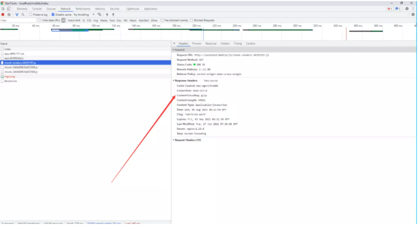418x227 pixels.
Task: Click the red error count badge
Action: (x=390, y=9)
